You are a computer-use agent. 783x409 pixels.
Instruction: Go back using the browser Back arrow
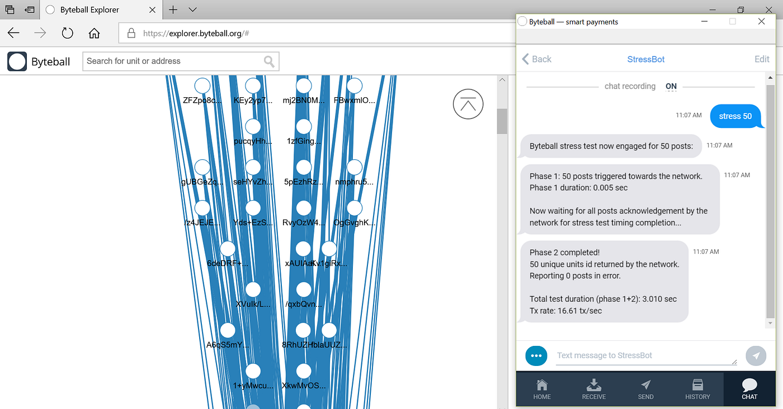coord(13,33)
